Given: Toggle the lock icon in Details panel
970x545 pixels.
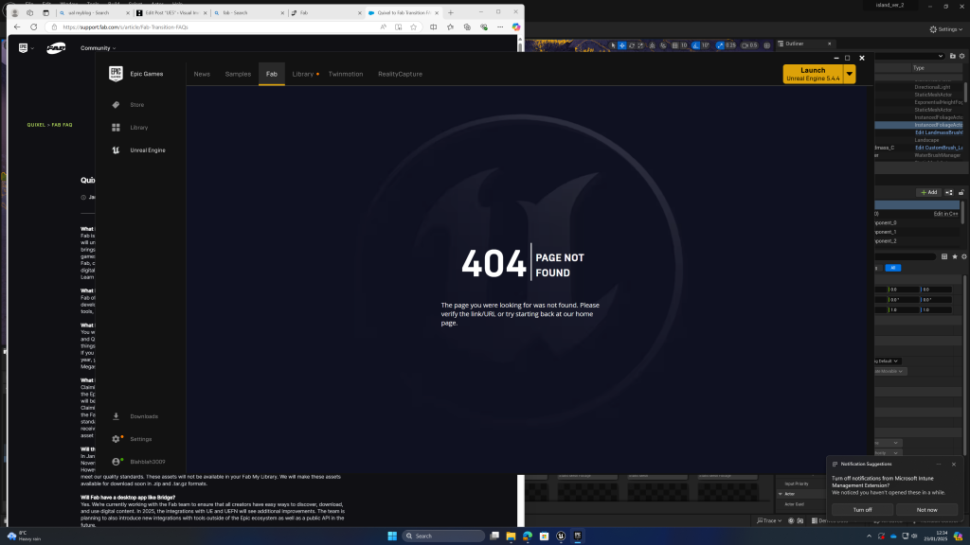Looking at the screenshot, I should [x=961, y=193].
